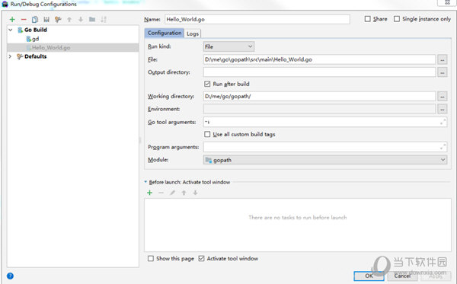Check Show this page
Viewport: 457px width, 284px height.
pos(151,259)
